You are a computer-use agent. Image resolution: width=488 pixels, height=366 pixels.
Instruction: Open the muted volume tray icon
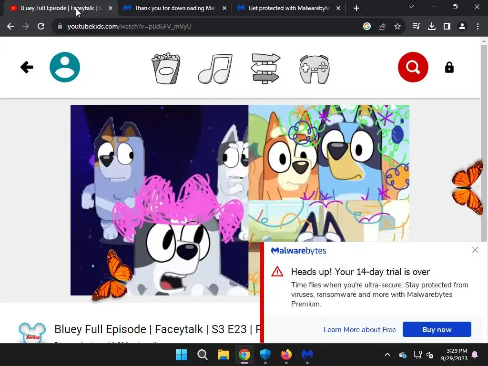click(x=430, y=355)
